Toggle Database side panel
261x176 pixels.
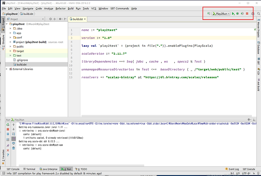[x=258, y=47]
